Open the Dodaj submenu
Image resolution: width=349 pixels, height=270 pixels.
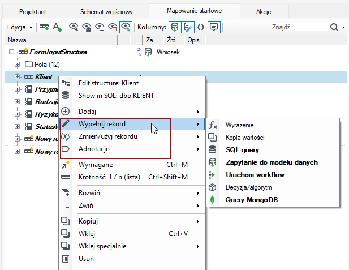[132, 112]
